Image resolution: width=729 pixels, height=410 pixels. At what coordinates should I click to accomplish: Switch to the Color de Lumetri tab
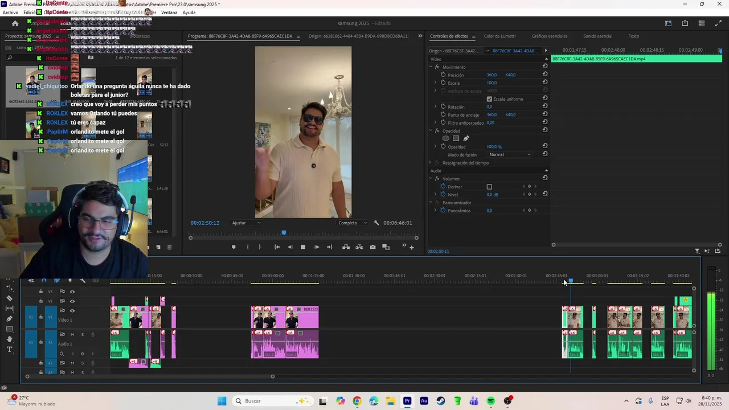click(499, 36)
